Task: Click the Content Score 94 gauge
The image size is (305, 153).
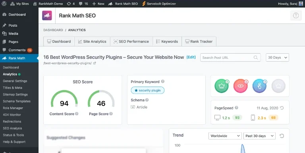Action: coord(64,99)
